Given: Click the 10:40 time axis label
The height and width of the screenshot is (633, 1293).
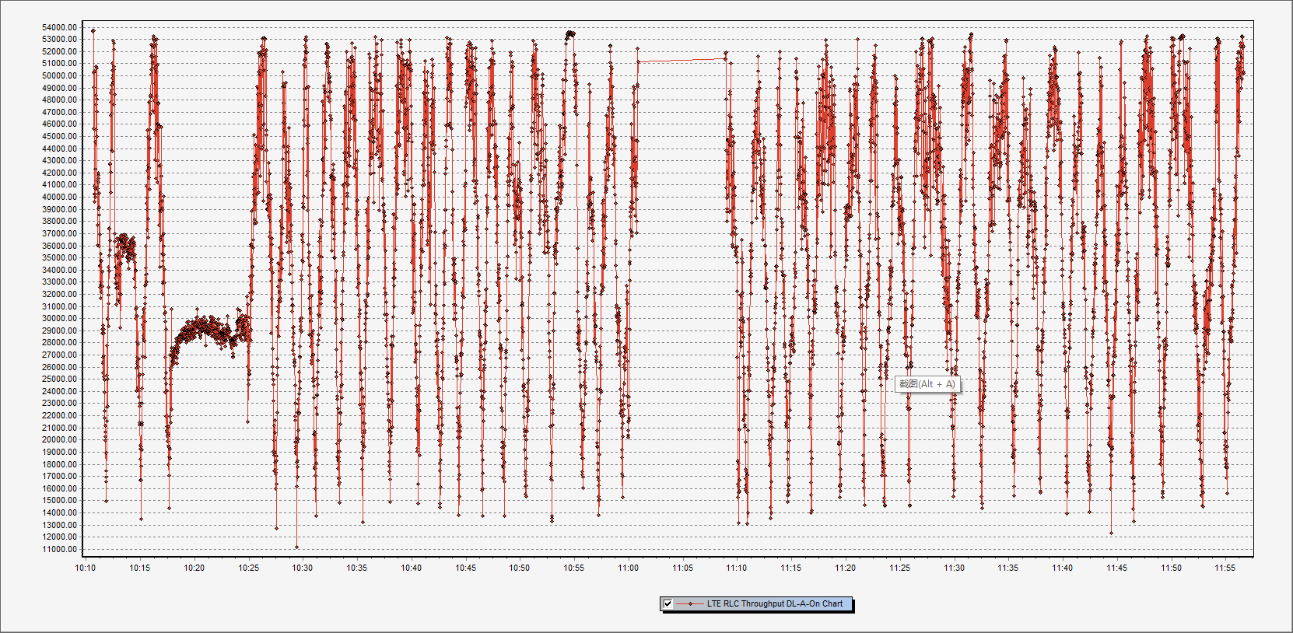Looking at the screenshot, I should coord(412,568).
